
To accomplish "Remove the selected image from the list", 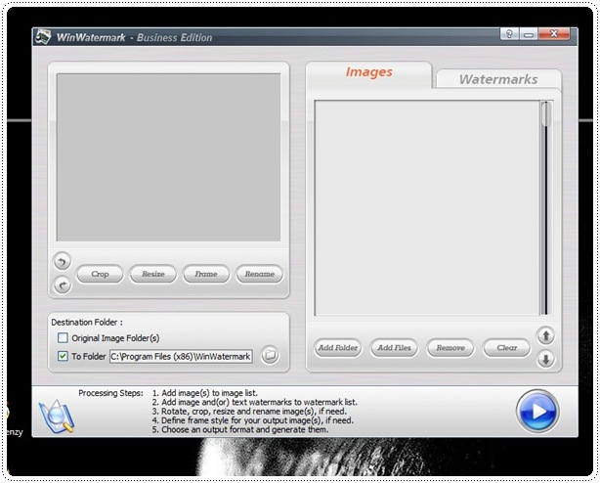I will pos(450,348).
